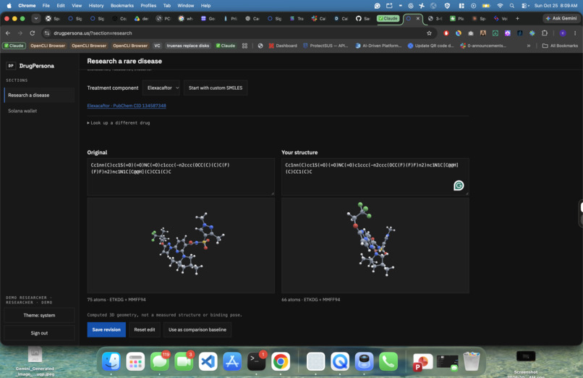
Task: Click the Save revision button
Action: (x=106, y=329)
